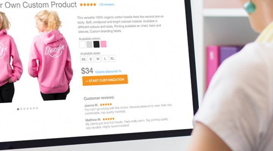Click Joanna M. review star rating
The image size is (273, 151).
[x=106, y=104]
